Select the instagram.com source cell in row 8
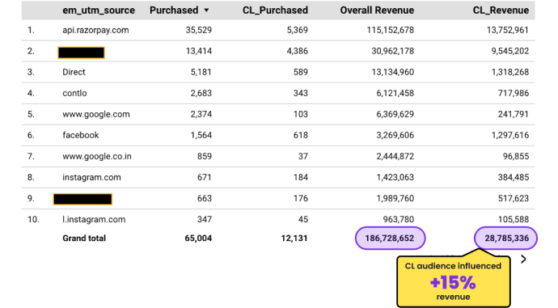This screenshot has height=308, width=558. [x=92, y=177]
